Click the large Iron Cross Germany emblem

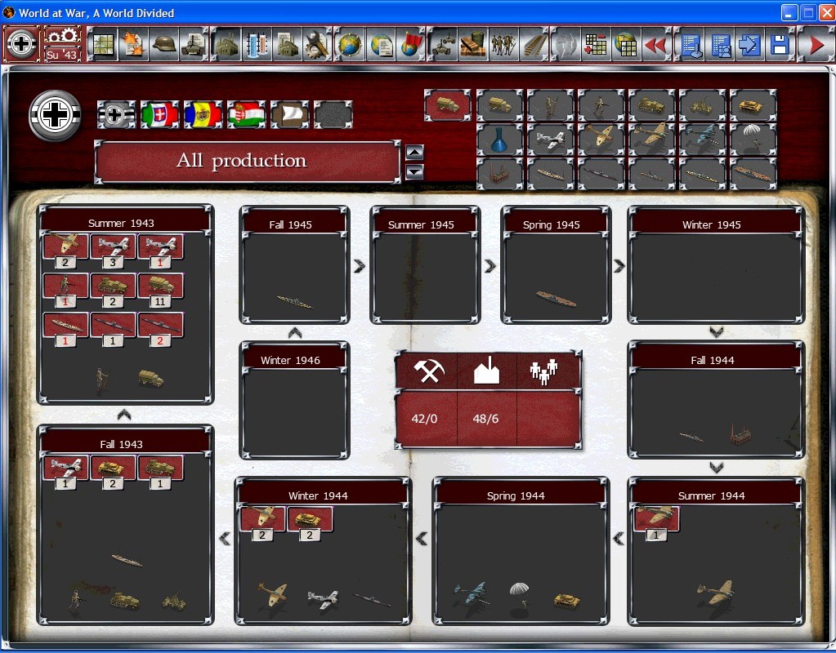55,116
